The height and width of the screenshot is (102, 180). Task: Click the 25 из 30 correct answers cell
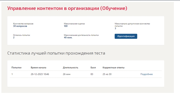click(x=107, y=74)
